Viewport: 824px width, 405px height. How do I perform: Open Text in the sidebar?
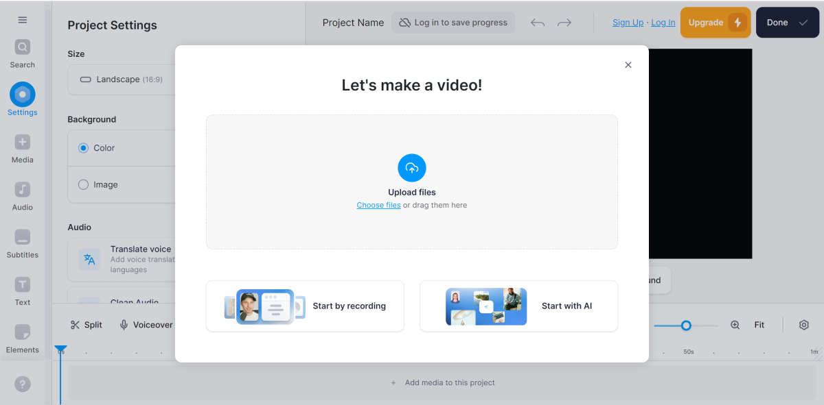22,291
